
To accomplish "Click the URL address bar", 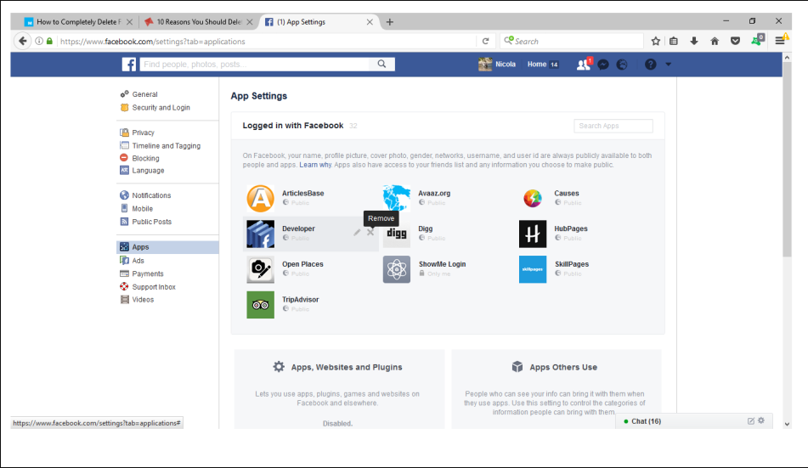I will pos(265,42).
